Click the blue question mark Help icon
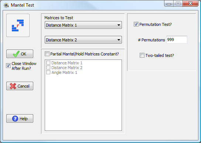 (x=15, y=119)
